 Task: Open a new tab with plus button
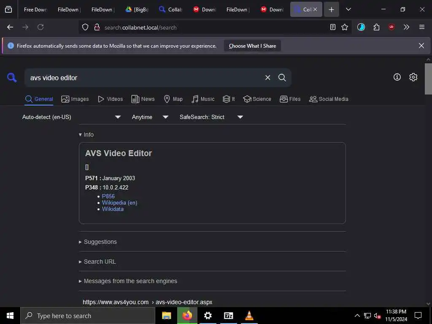[x=331, y=9]
